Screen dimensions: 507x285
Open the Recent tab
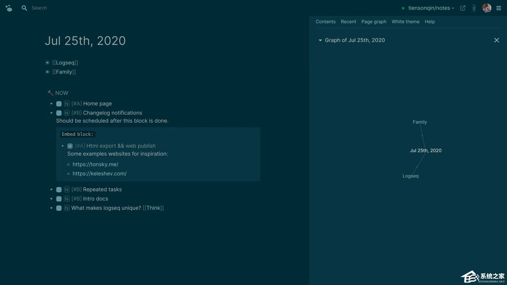[348, 22]
